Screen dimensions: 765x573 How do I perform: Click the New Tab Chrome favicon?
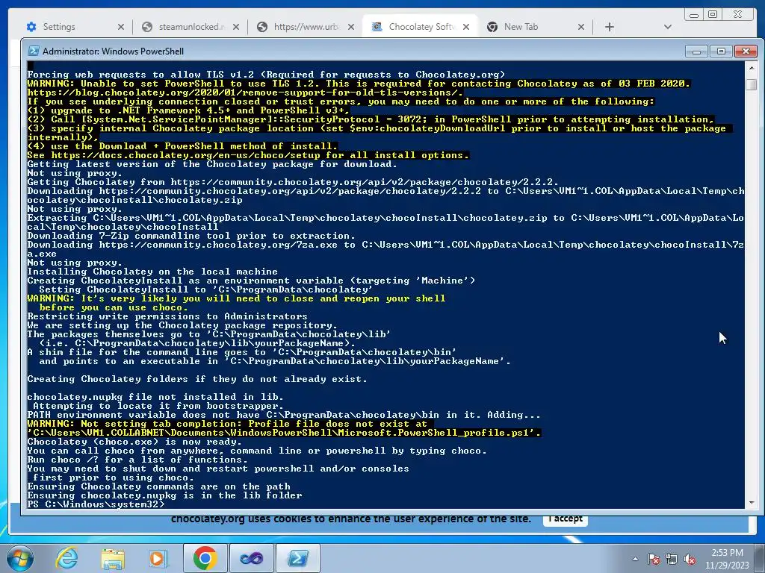[492, 27]
